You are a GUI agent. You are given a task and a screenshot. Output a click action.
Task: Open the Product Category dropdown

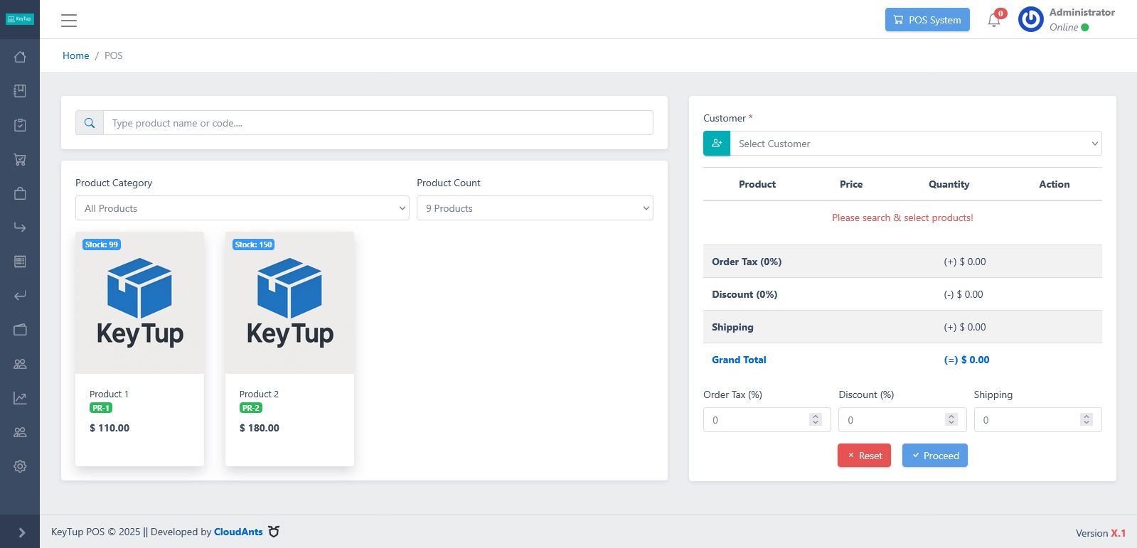[x=242, y=208]
